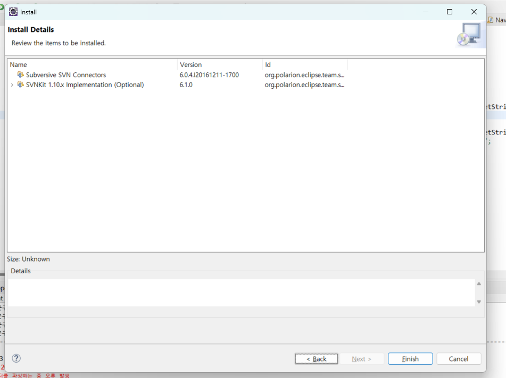
Task: Click the Review the items to be installed text
Action: pyautogui.click(x=59, y=43)
